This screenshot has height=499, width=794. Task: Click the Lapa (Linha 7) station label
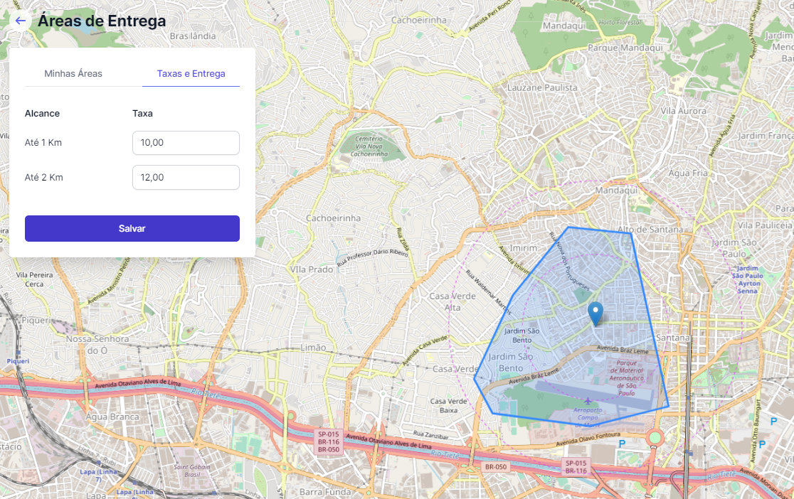(97, 473)
